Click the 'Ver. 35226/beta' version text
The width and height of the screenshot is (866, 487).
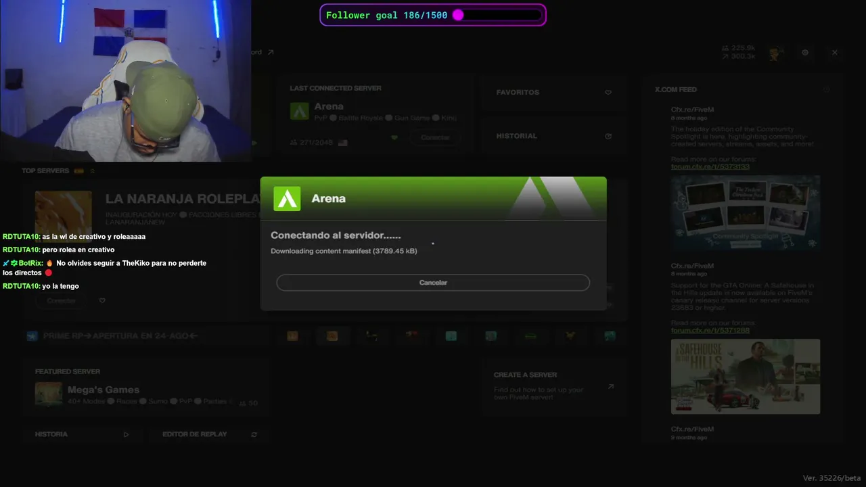click(831, 478)
